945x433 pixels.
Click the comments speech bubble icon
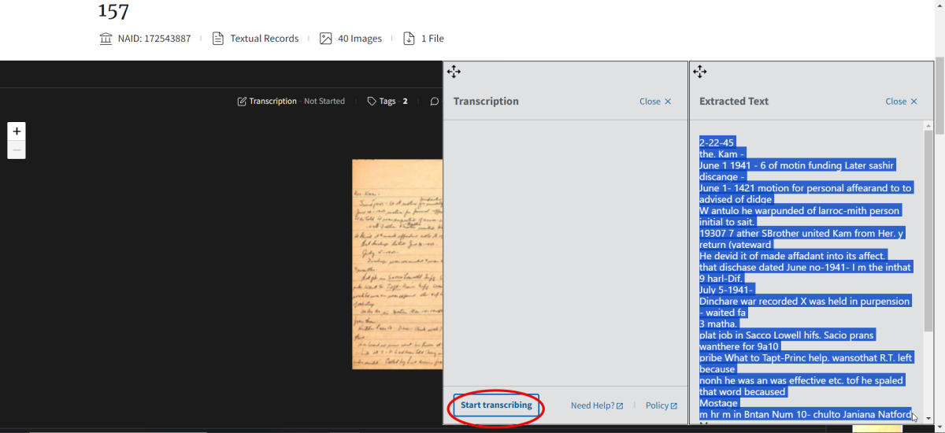[434, 102]
